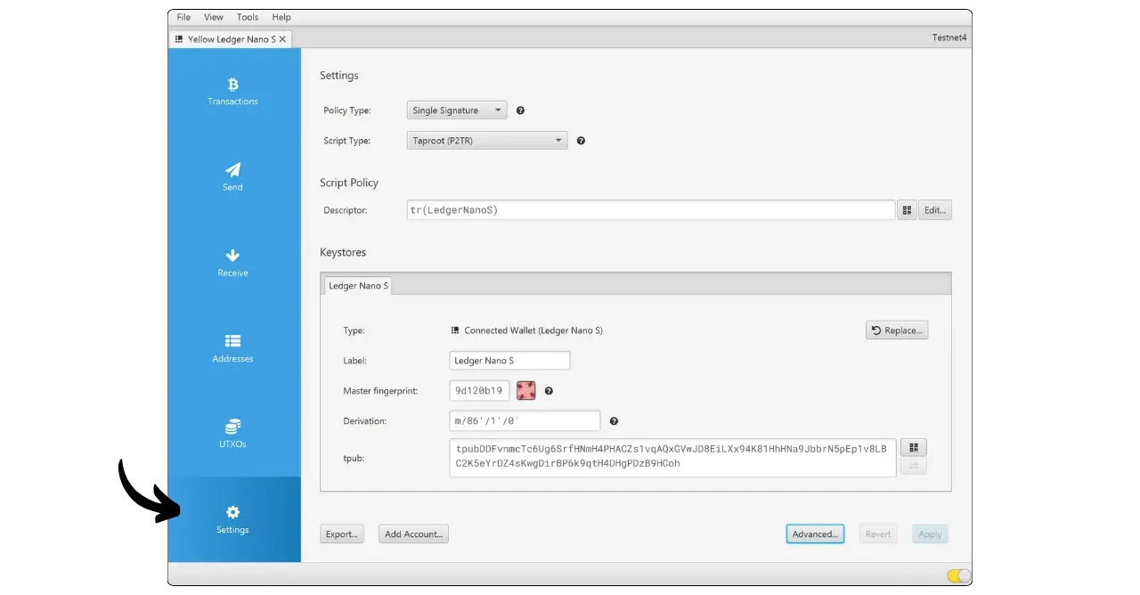Image resolution: width=1140 pixels, height=595 pixels.
Task: Show QR code for the tpub
Action: click(914, 447)
